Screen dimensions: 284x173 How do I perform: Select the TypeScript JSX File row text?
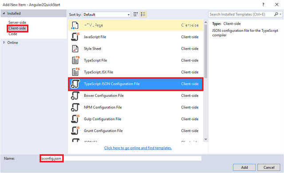99,72
